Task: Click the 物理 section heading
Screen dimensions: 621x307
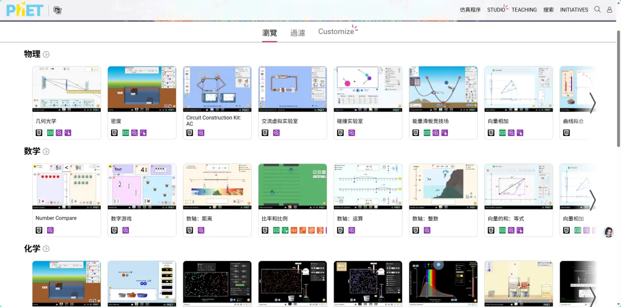Action: 32,54
